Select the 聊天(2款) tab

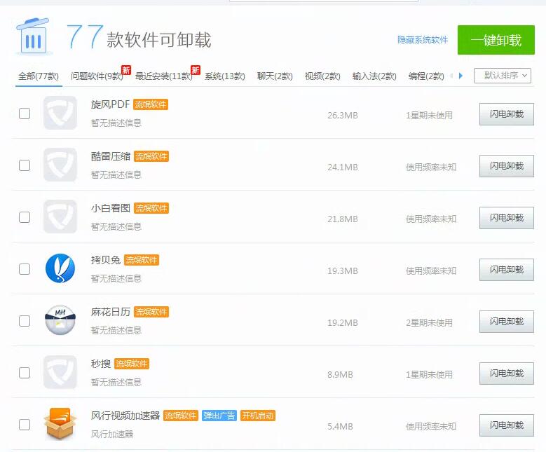pyautogui.click(x=275, y=76)
